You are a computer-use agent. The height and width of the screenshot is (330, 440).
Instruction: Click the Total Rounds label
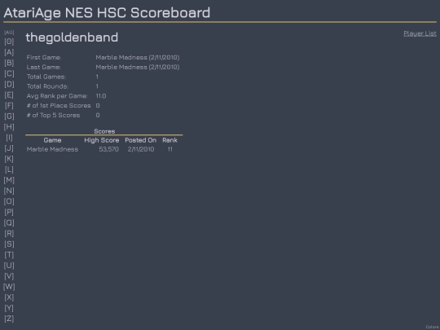[x=48, y=86]
